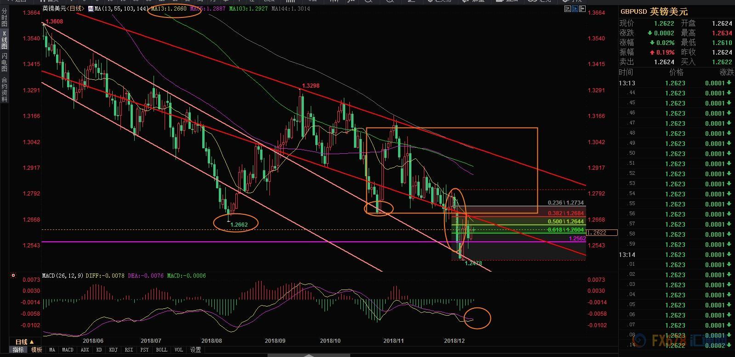This screenshot has height=357, width=735.
Task: Click the 买入 price 1.2622
Action: pos(722,62)
